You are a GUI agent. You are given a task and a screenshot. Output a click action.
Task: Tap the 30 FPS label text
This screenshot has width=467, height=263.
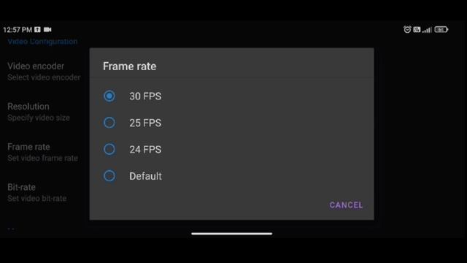click(x=145, y=96)
